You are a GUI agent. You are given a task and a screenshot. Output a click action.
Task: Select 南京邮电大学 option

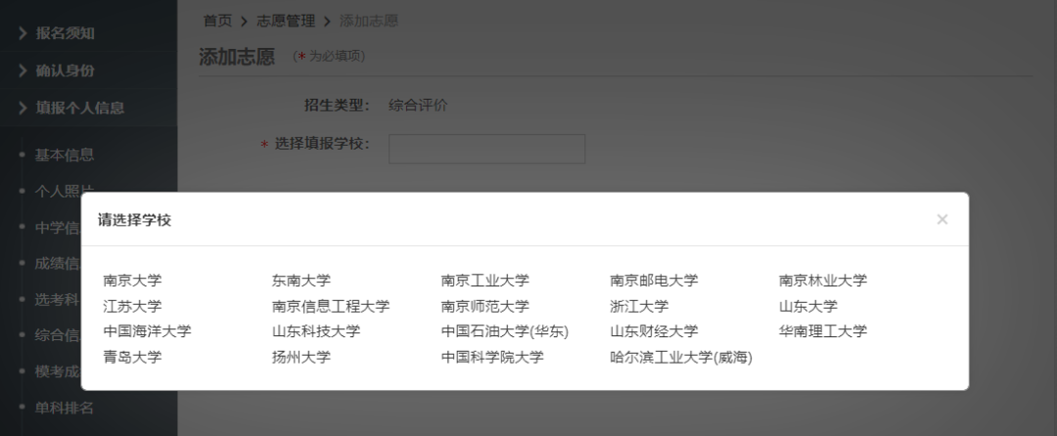coord(654,281)
